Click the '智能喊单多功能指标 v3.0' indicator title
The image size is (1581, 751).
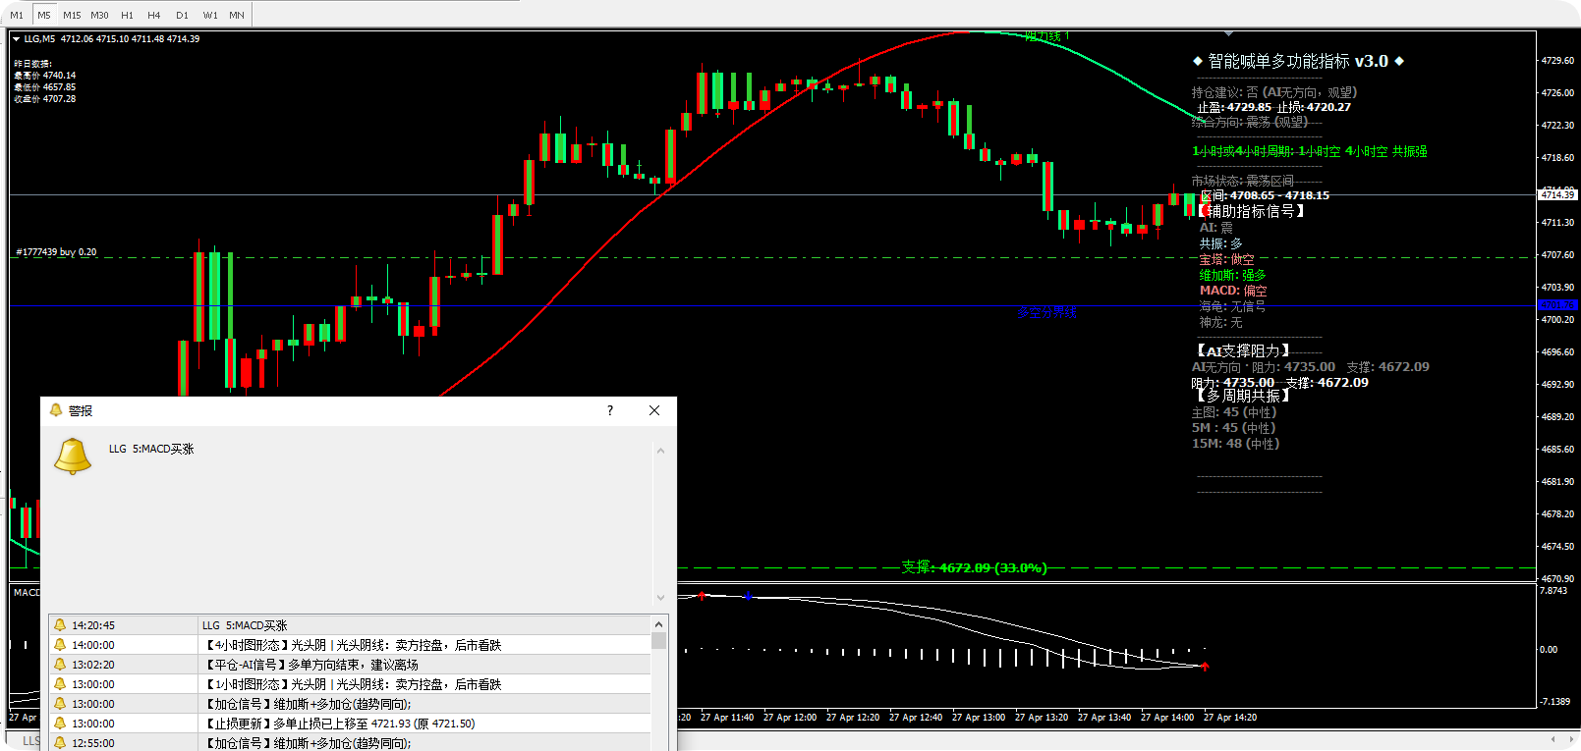pos(1298,61)
